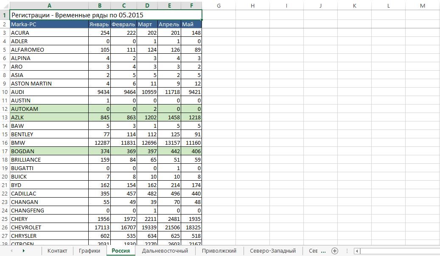Click the previous sheet navigation arrow
Screen dimensions: 440x256
coord(11,251)
